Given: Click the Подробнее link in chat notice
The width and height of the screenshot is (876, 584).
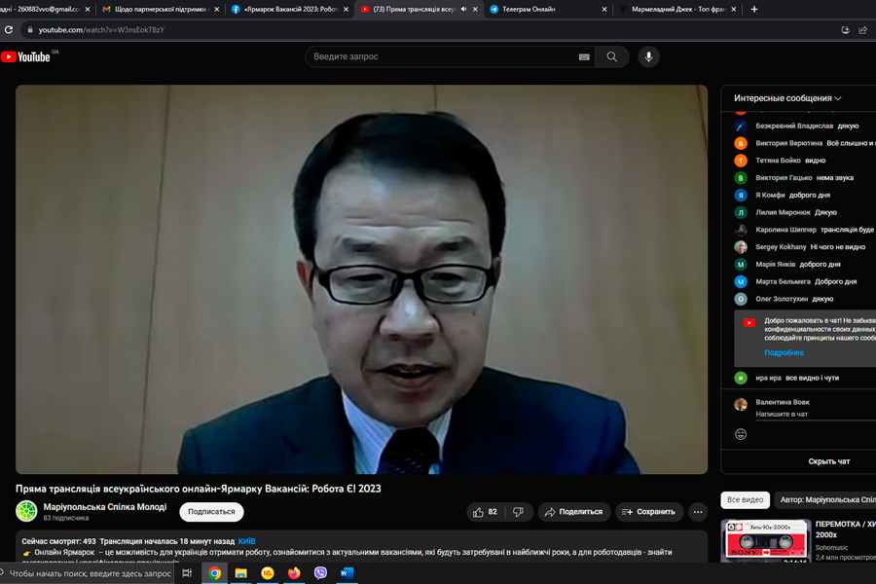Looking at the screenshot, I should (784, 352).
